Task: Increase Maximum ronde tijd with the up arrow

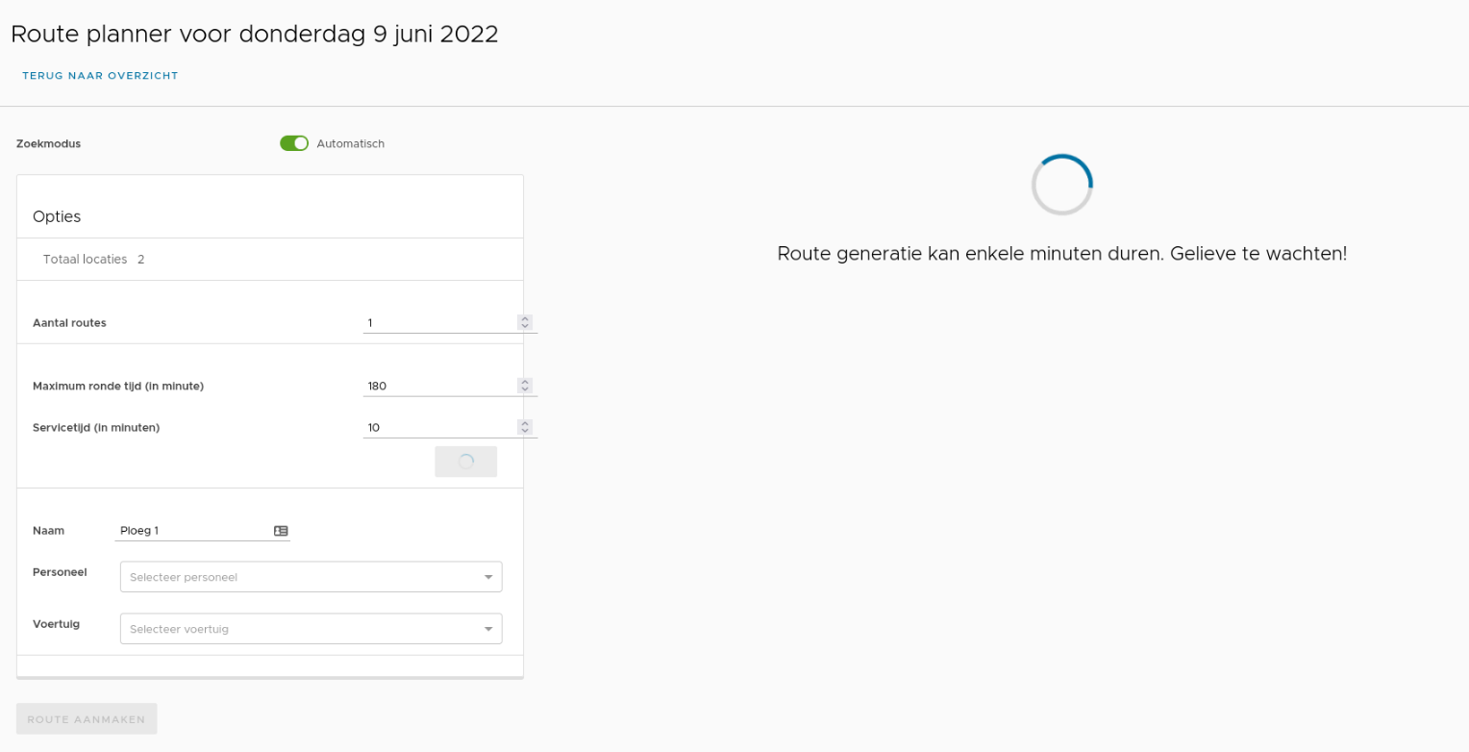Action: coord(525,382)
